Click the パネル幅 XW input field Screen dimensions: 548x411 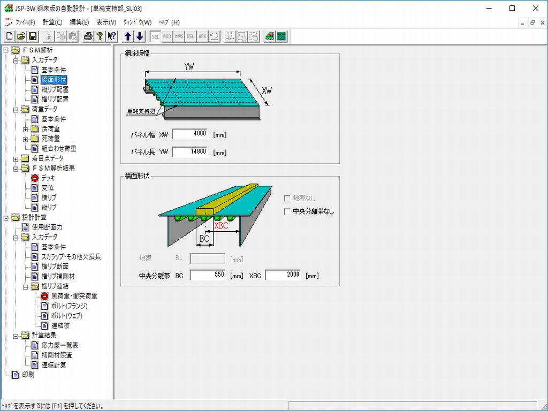click(189, 134)
